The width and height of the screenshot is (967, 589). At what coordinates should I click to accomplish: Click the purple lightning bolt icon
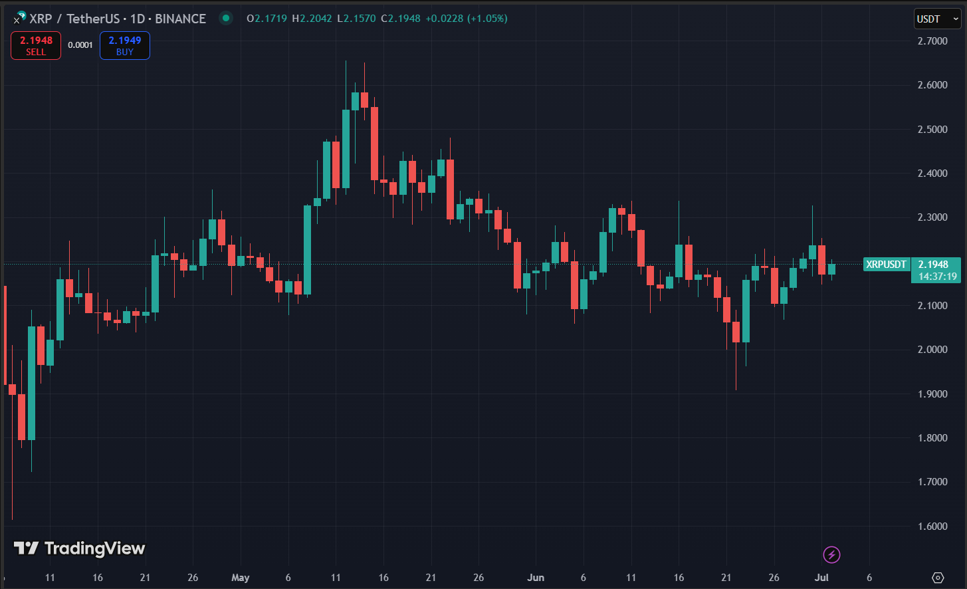pos(831,554)
